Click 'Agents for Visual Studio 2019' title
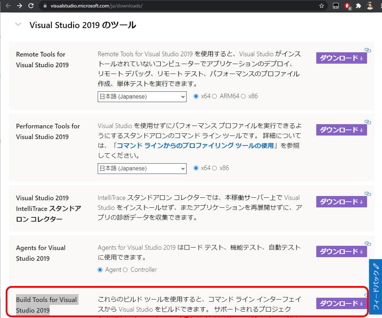Viewport: 382px width, 318px height. coord(41,253)
